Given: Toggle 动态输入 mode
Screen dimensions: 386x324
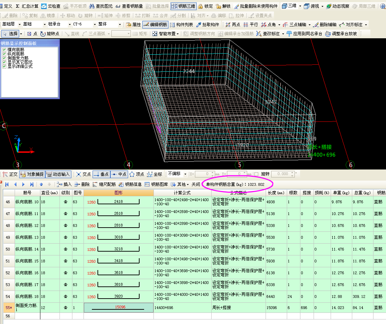Looking at the screenshot, I should (x=58, y=174).
